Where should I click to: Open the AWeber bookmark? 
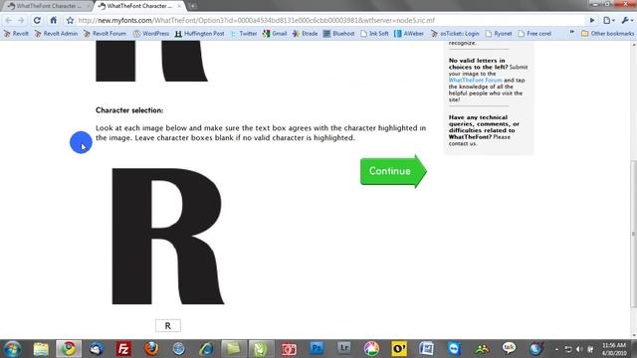click(x=409, y=34)
